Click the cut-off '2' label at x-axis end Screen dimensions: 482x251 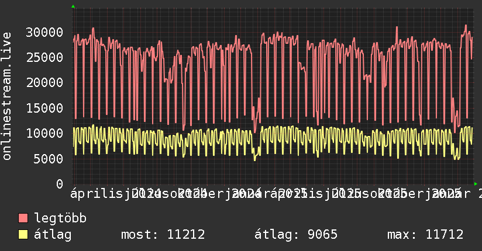(x=479, y=193)
